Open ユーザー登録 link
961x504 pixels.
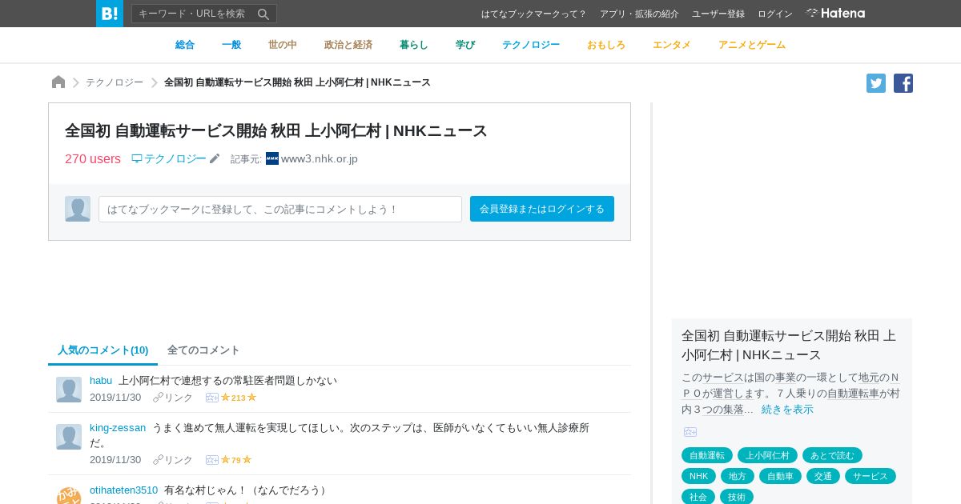718,14
